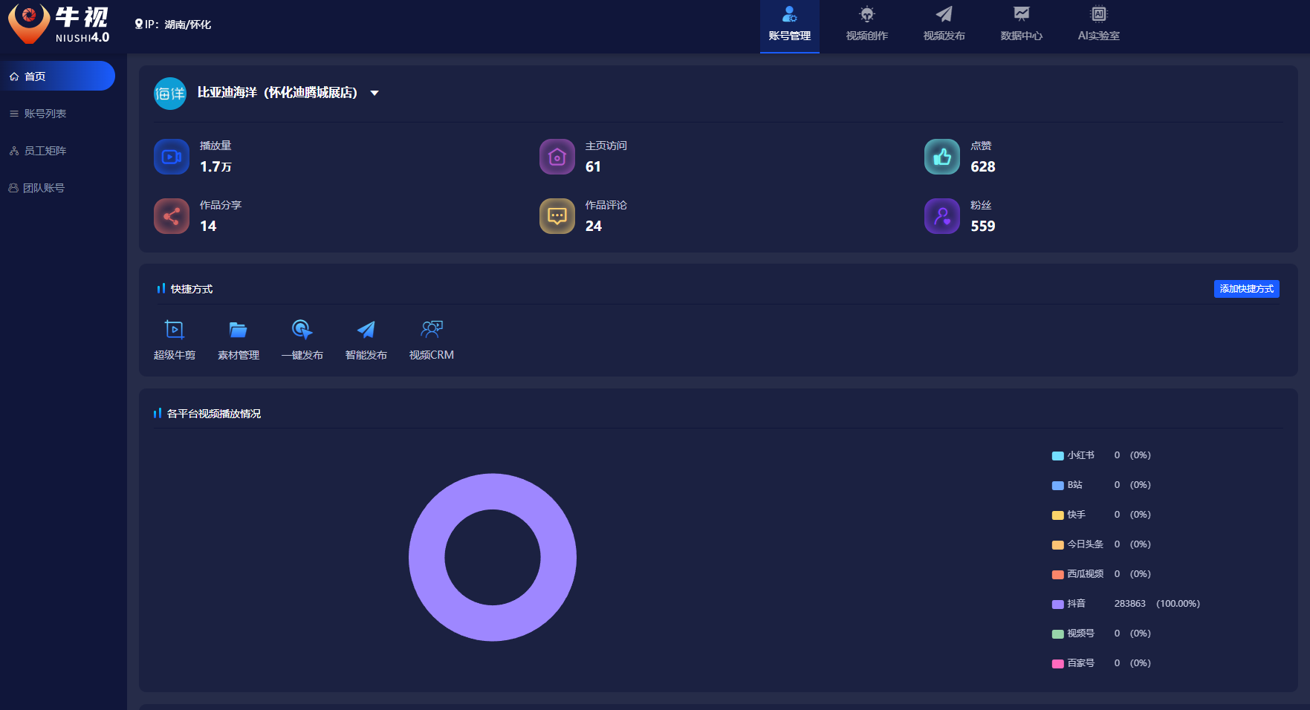The width and height of the screenshot is (1310, 710).
Task: Toggle the 抖音 legend color swatch
Action: 1057,604
